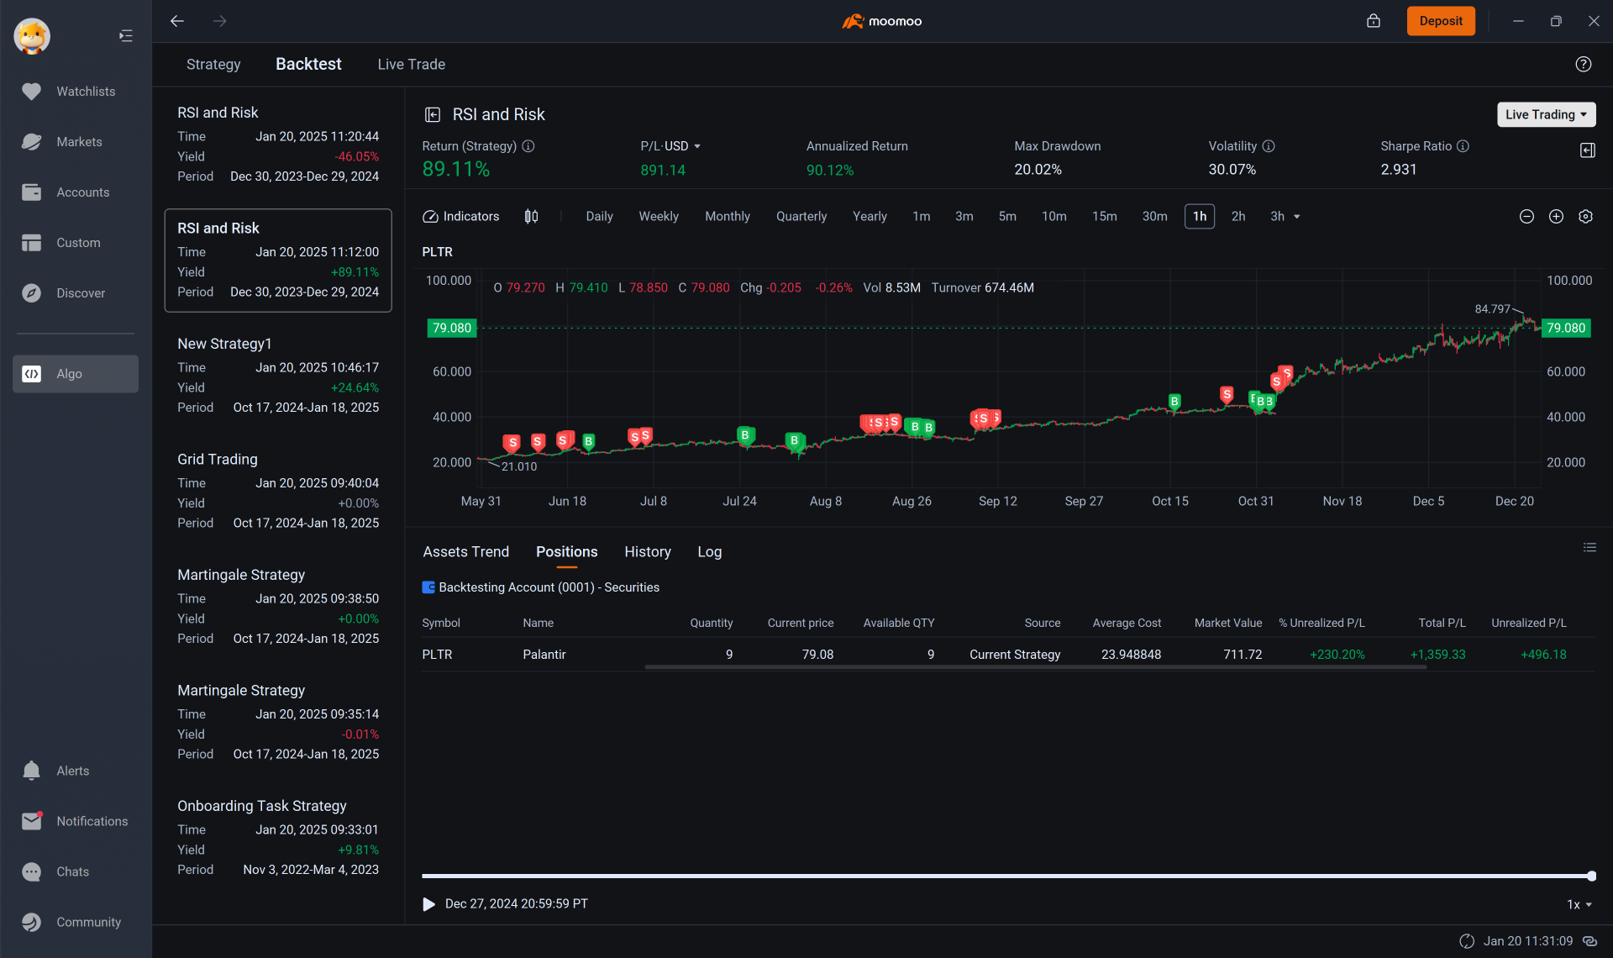Switch to the Live Trade tab

(411, 65)
